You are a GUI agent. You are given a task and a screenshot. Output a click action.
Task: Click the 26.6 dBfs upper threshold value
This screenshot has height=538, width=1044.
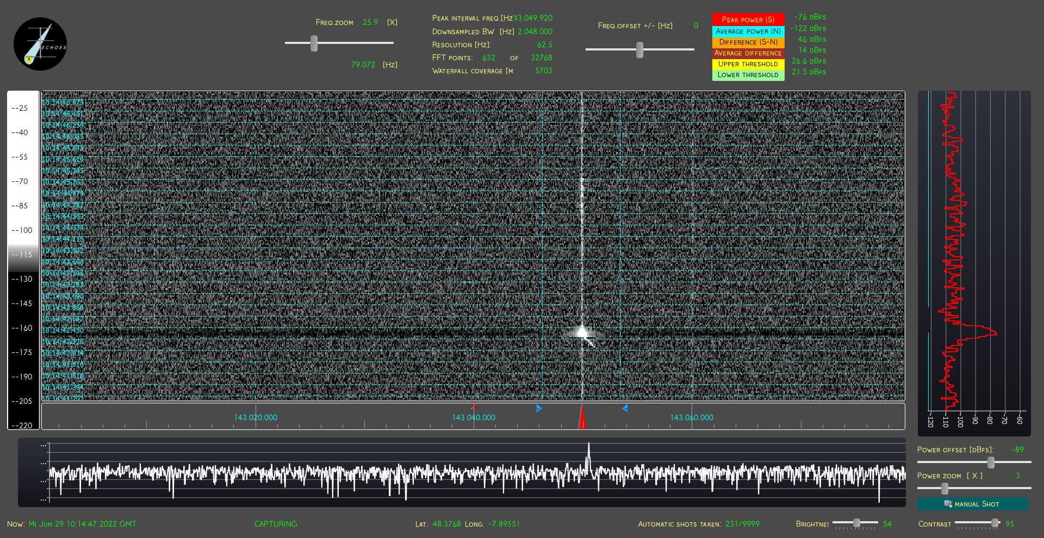[809, 61]
